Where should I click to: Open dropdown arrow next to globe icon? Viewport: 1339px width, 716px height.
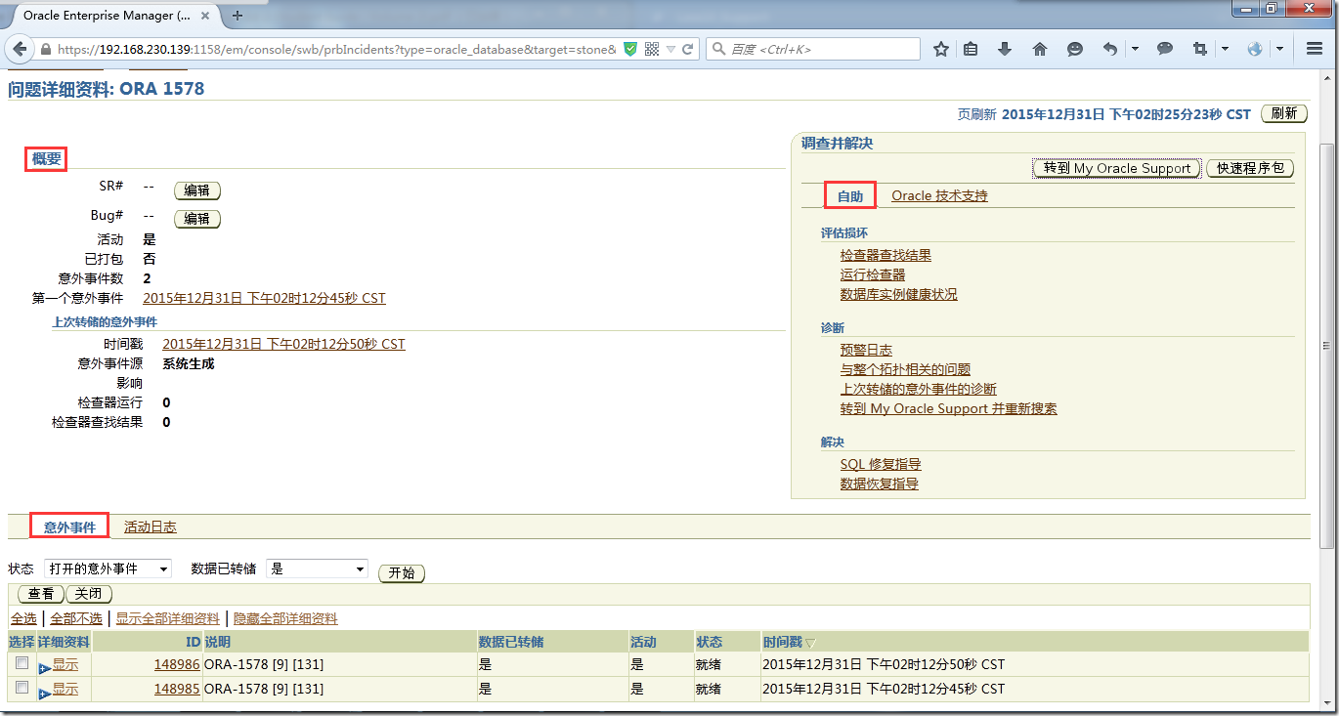click(x=1279, y=49)
